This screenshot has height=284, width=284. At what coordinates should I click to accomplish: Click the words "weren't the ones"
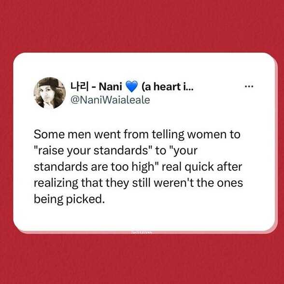click(x=199, y=183)
